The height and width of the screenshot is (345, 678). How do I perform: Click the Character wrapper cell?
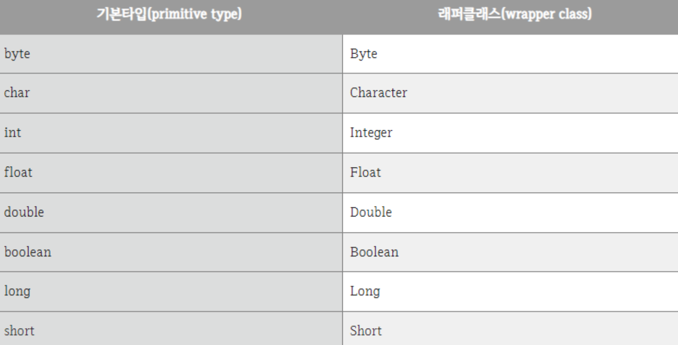pyautogui.click(x=510, y=93)
